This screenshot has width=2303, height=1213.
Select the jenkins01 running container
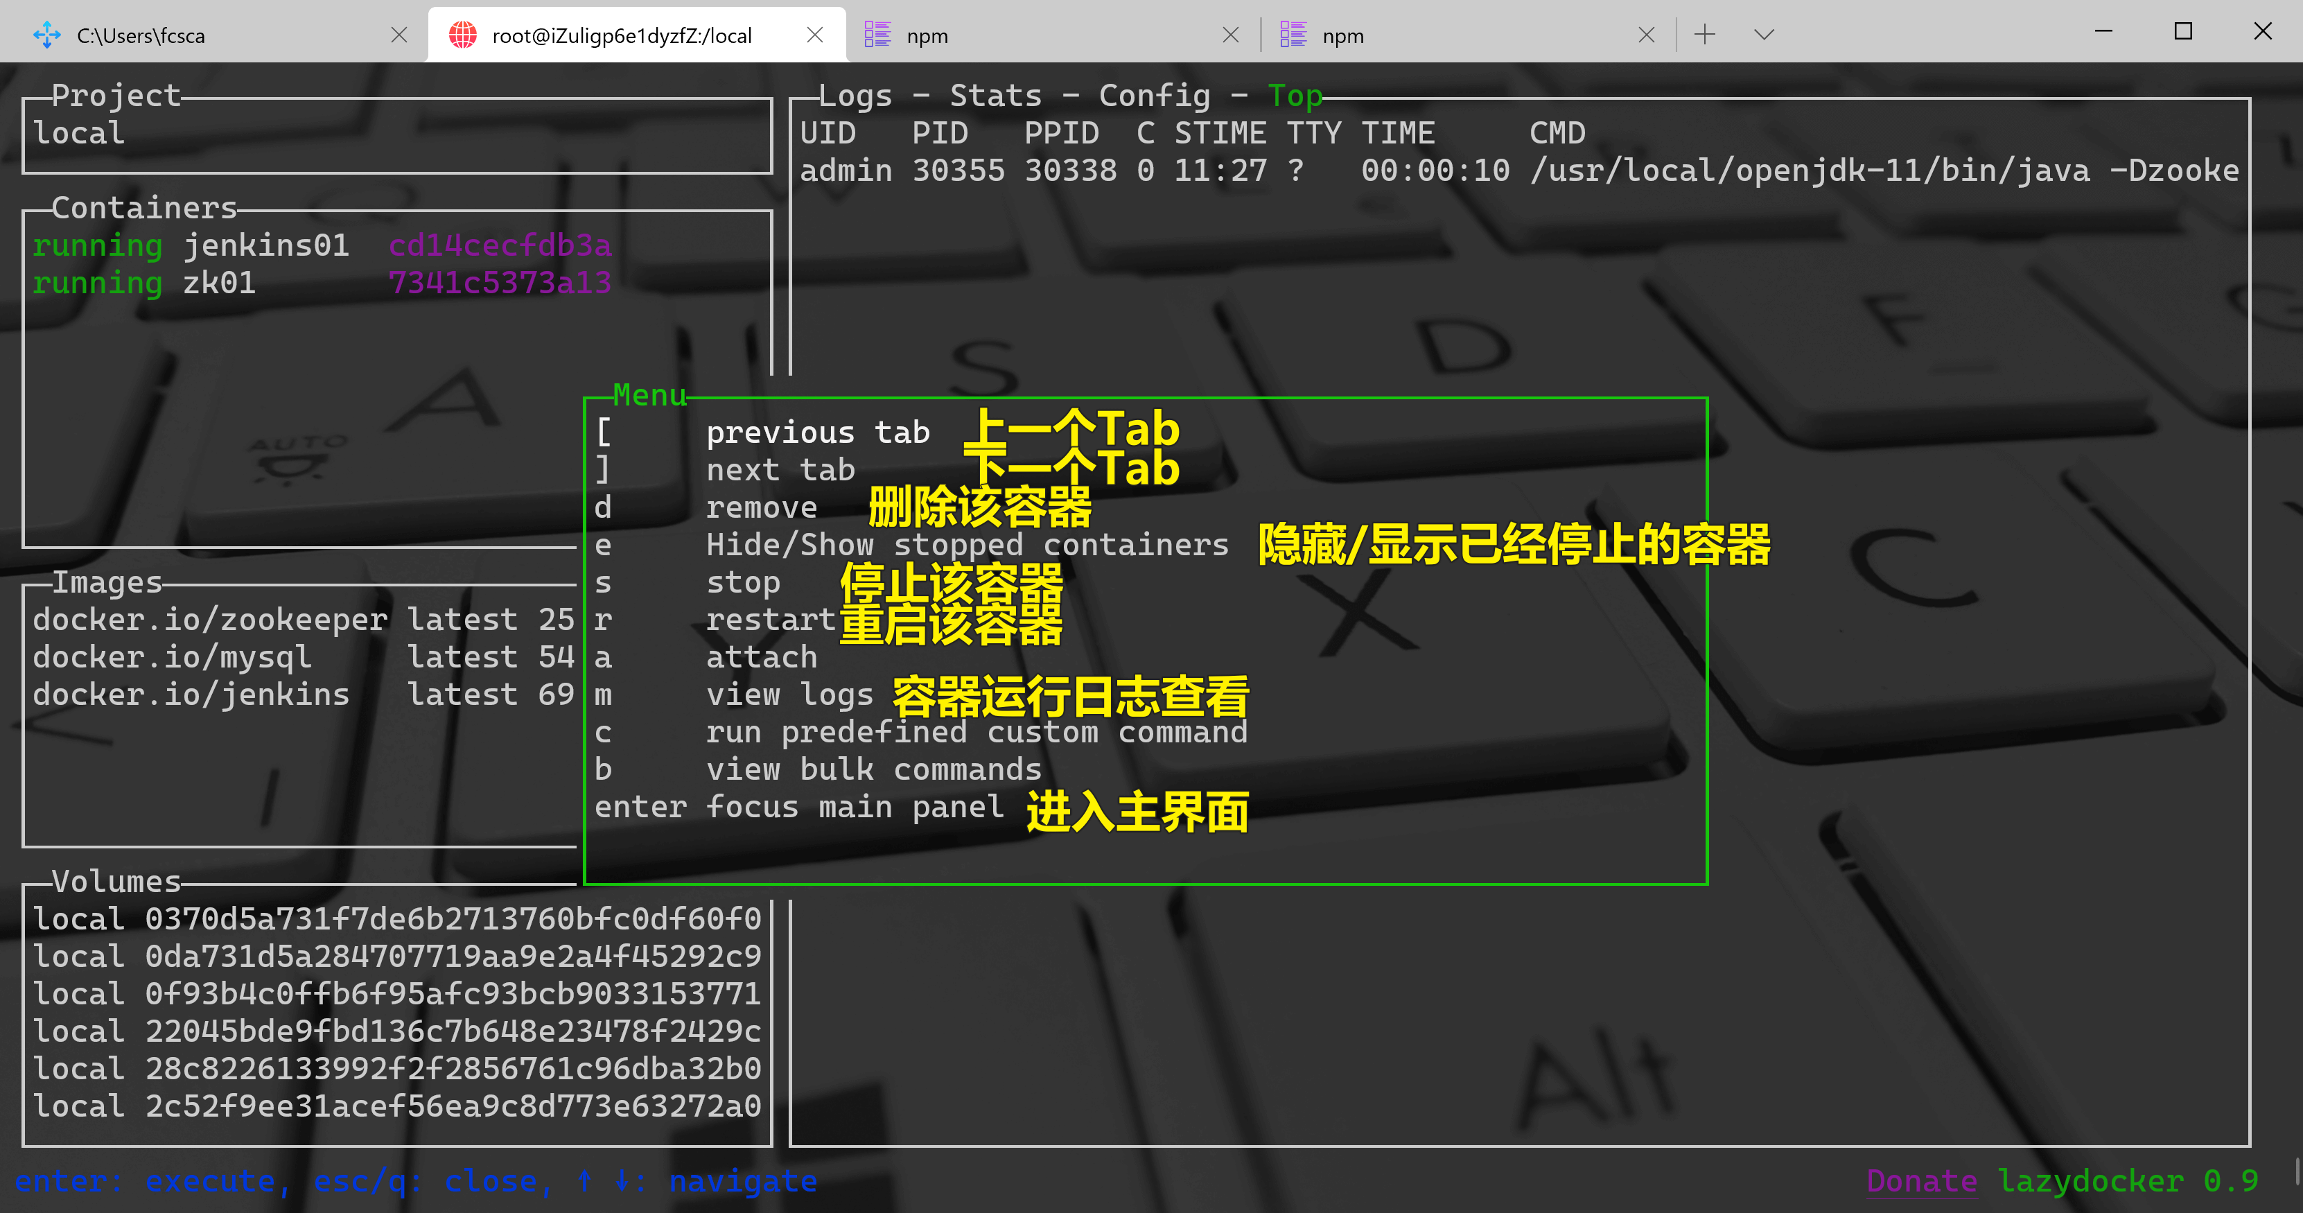coord(265,245)
